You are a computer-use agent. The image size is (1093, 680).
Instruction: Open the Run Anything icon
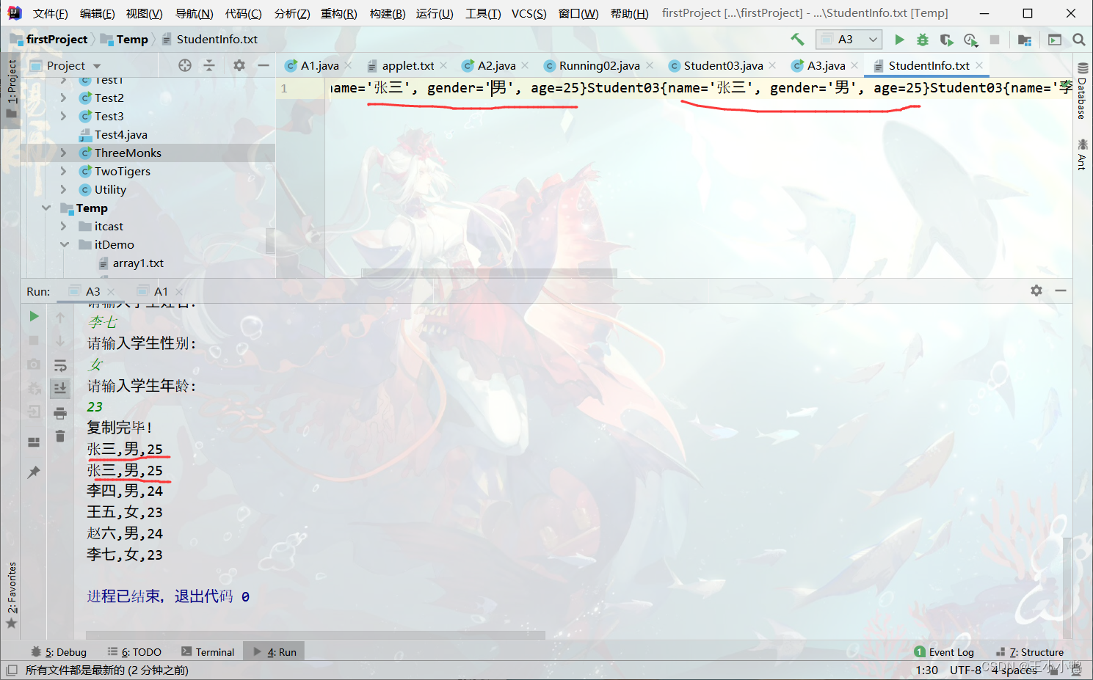point(1055,40)
